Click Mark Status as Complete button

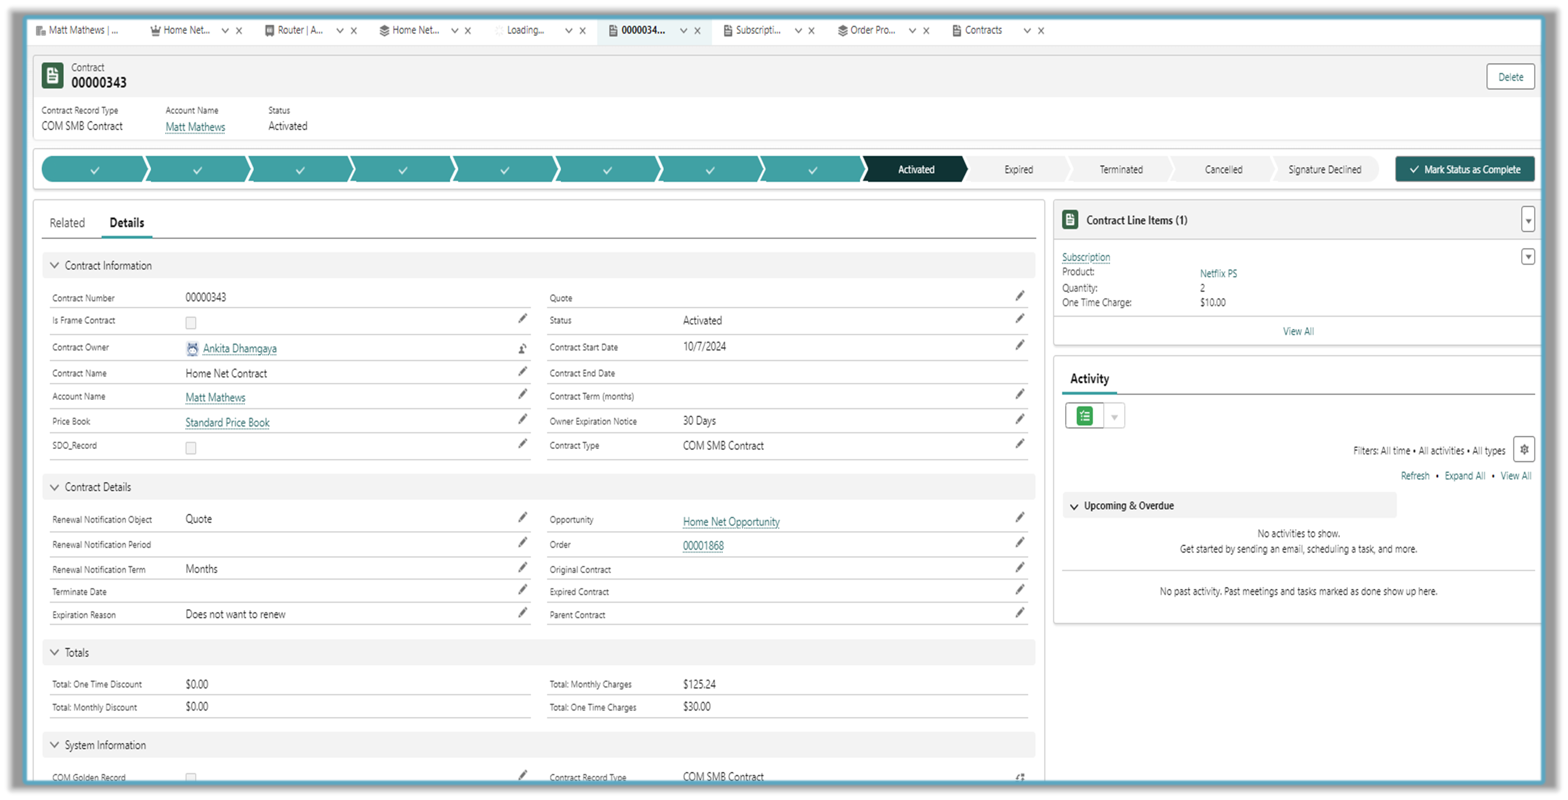coord(1464,169)
